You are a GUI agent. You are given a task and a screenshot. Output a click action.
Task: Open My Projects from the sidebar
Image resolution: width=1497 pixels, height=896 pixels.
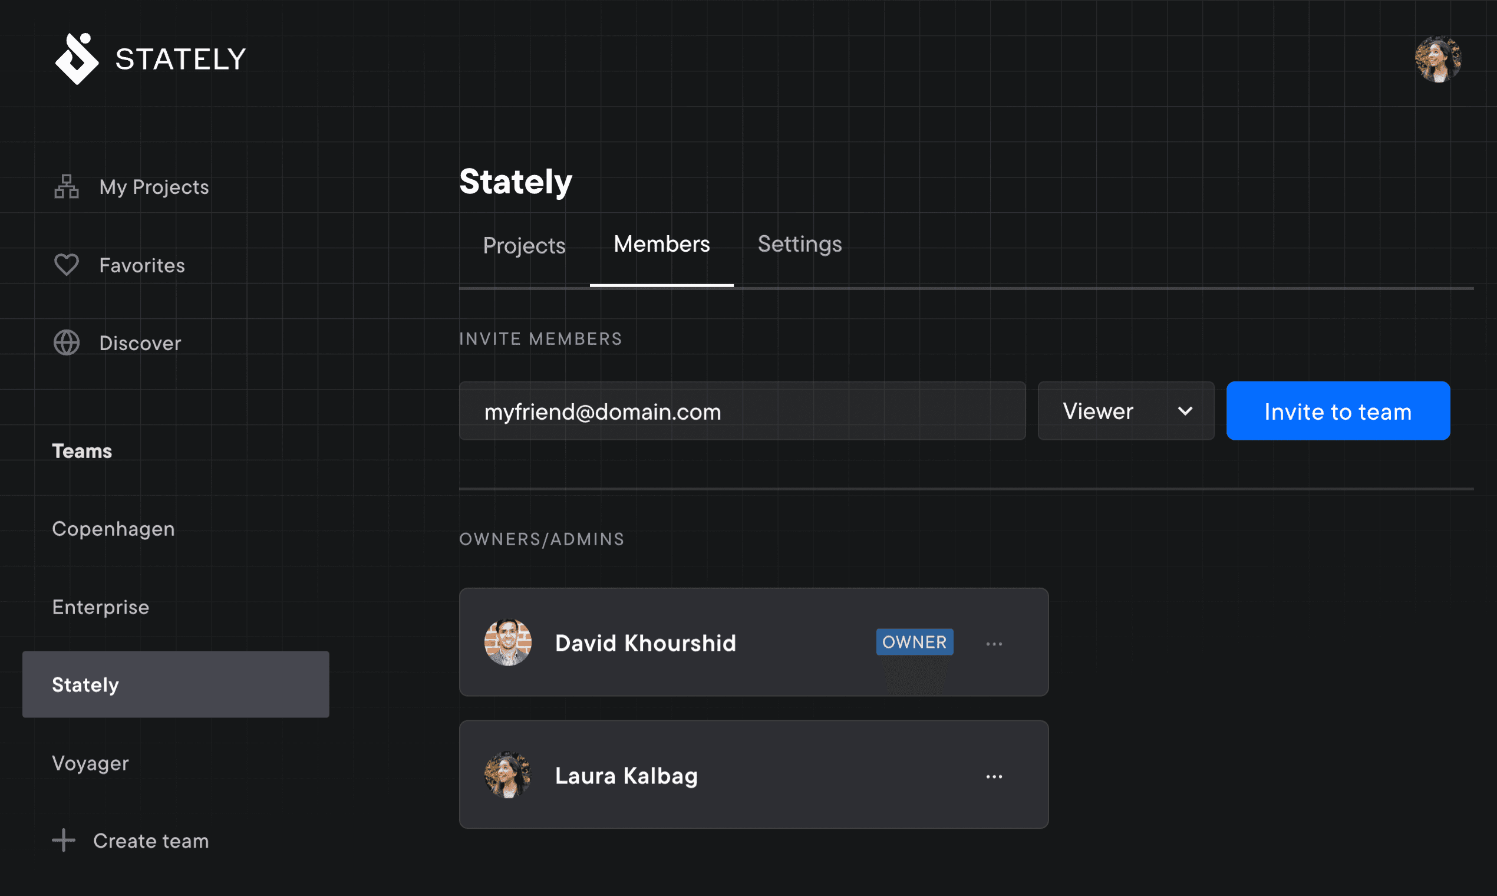(153, 187)
